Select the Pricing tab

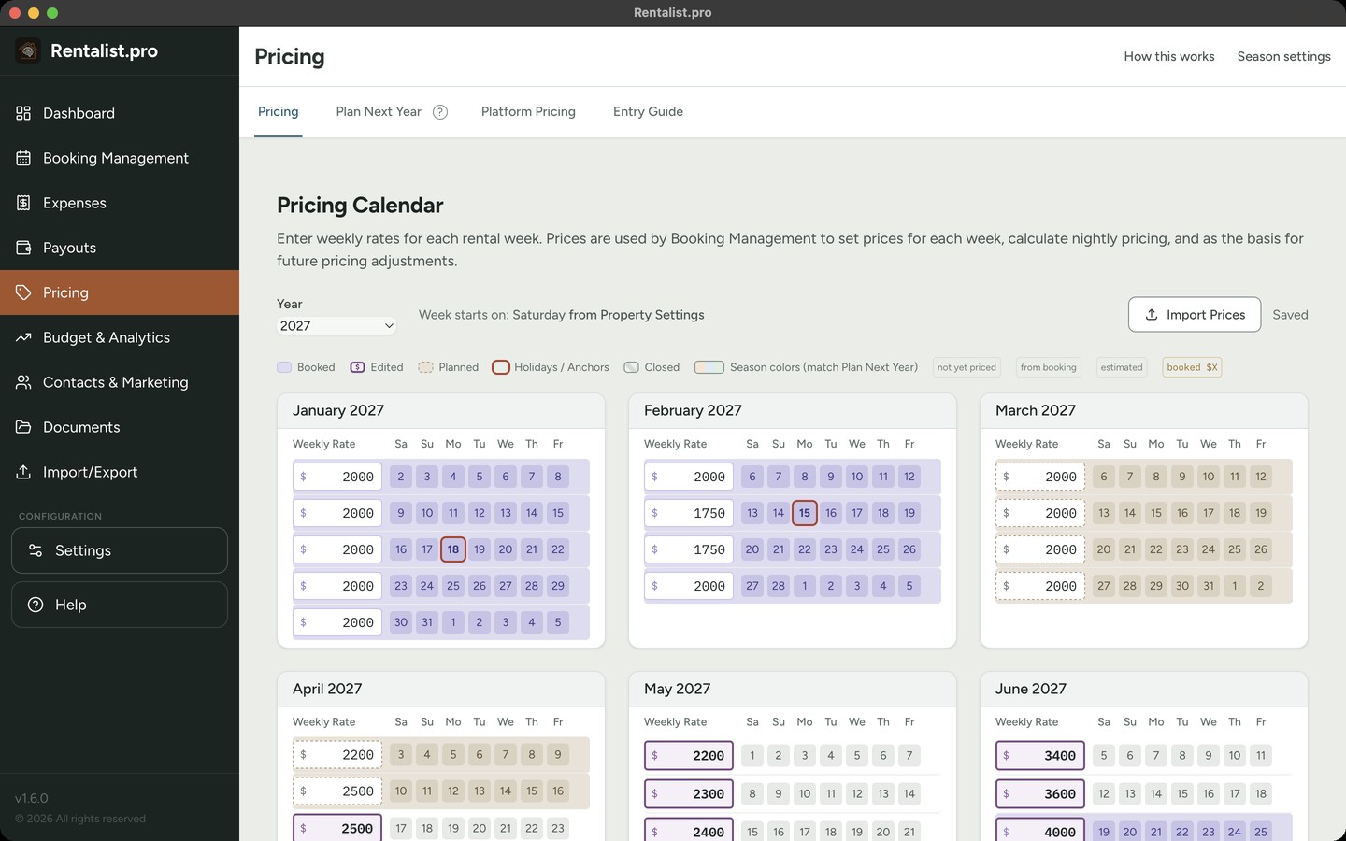(x=278, y=111)
